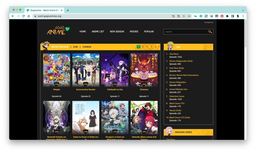Open the Dungeon ni Deai wo Motomeru poster

115,118
